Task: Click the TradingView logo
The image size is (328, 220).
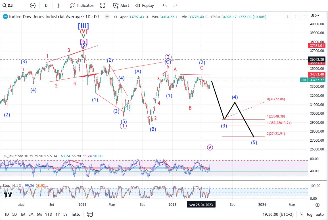Action: (8, 194)
